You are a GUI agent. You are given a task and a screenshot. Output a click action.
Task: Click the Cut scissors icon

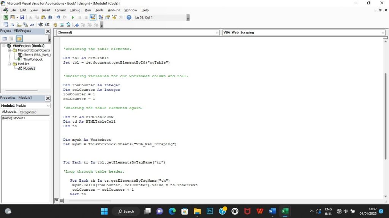[x=30, y=17]
